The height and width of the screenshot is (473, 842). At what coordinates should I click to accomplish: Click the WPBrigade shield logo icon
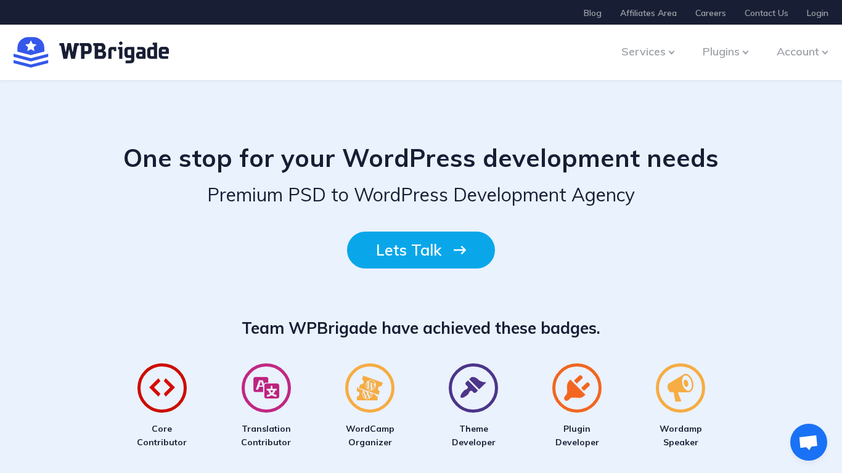click(x=31, y=52)
